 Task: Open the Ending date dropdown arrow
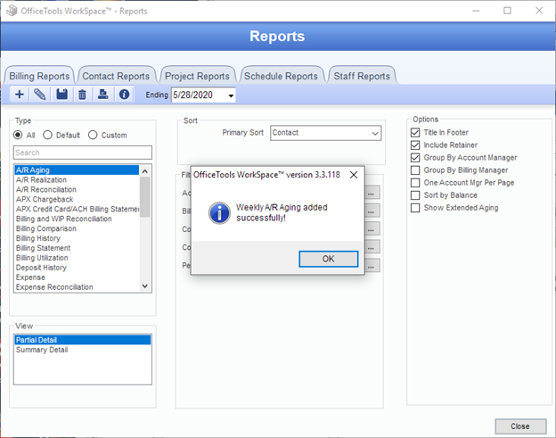[x=231, y=95]
